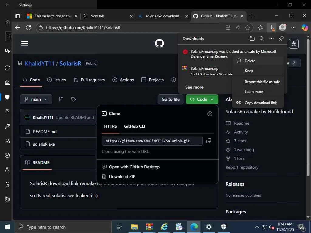Open Edge settings and more menu

point(293,28)
